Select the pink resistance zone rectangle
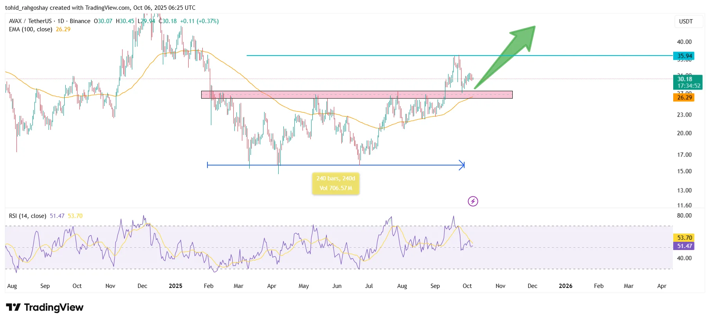This screenshot has width=710, height=322. click(x=356, y=95)
